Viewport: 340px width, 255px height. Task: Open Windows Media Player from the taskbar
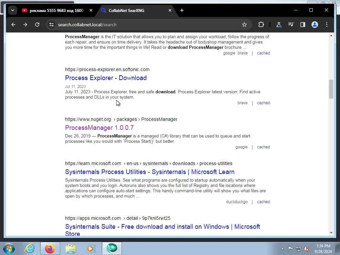point(91,248)
